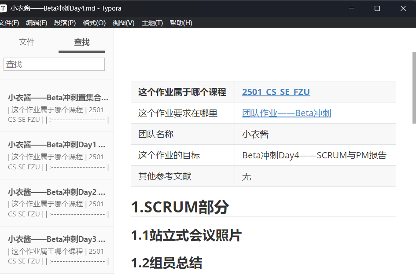The image size is (416, 274).
Task: Close the Typora window
Action: [x=403, y=8]
